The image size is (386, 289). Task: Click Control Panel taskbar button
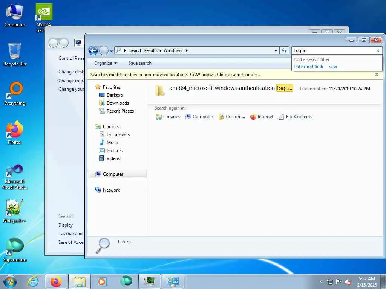173,281
